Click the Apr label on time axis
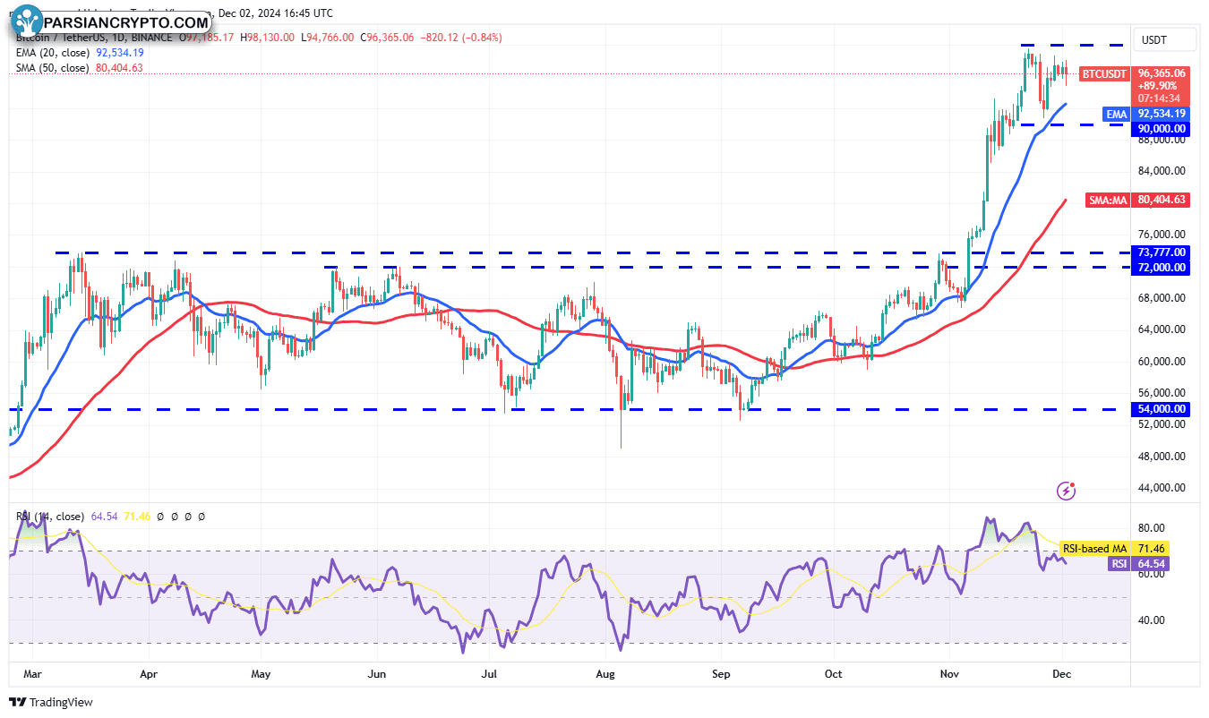 (x=149, y=672)
